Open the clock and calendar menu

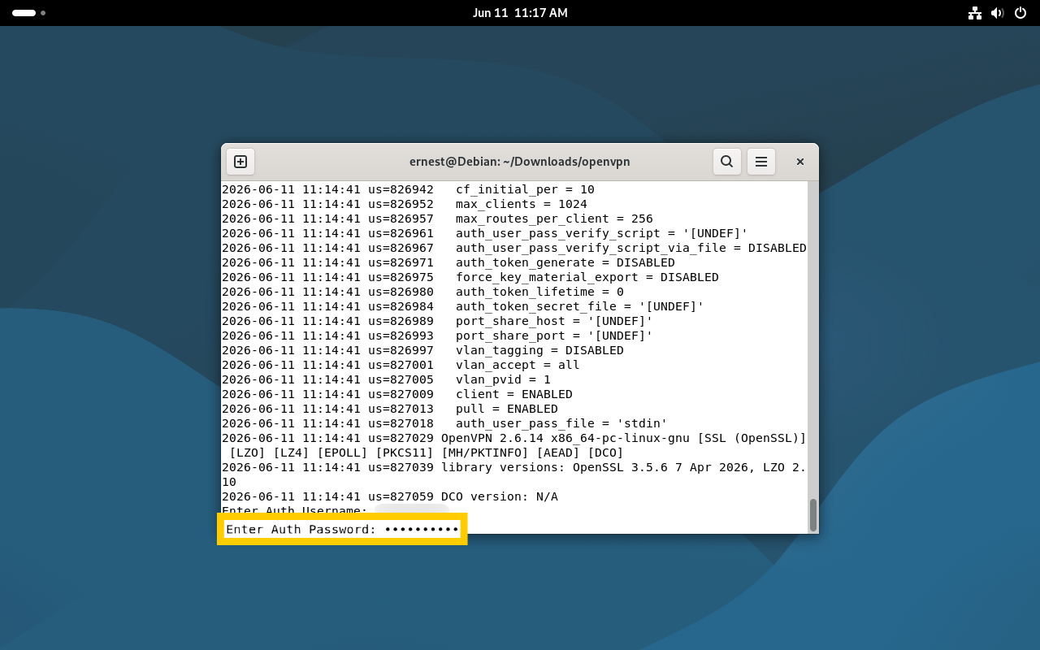pyautogui.click(x=520, y=13)
